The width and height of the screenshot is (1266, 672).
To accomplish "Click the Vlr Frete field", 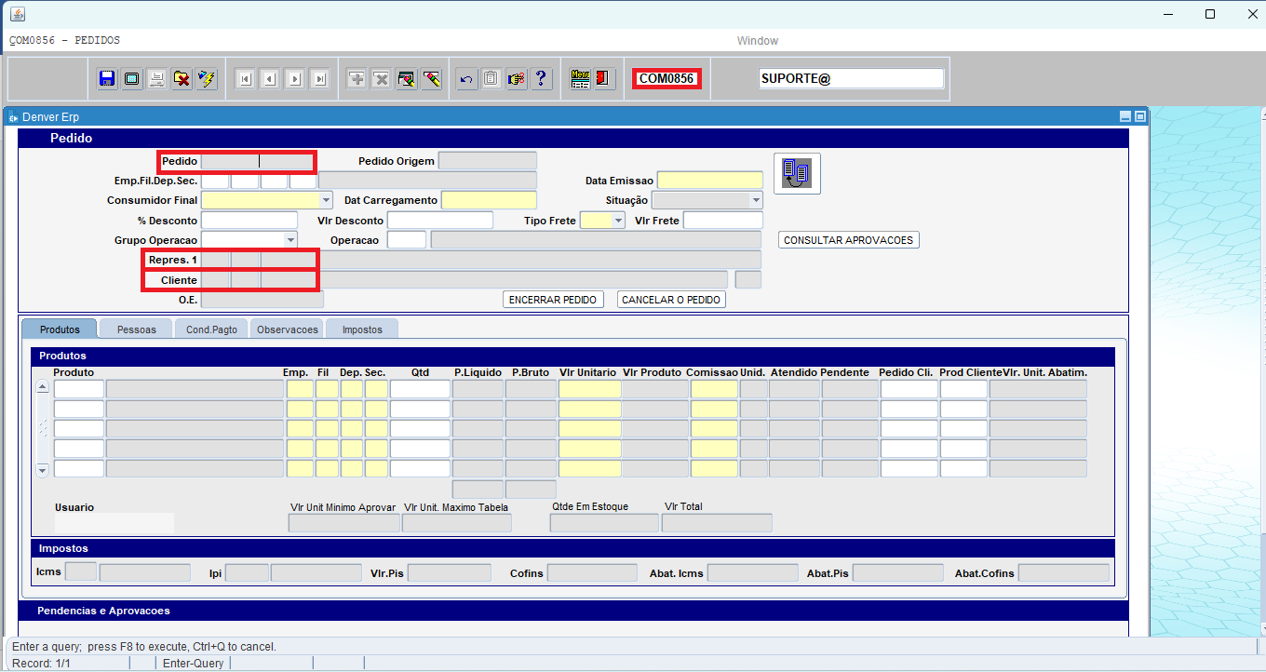I will point(723,221).
